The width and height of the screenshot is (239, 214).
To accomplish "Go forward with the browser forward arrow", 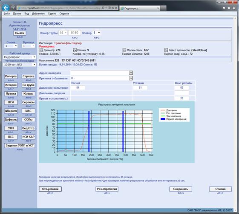I will (x=13, y=8).
